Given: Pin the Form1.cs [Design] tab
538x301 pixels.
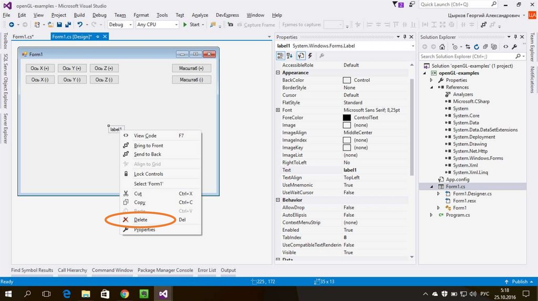Looking at the screenshot, I should click(x=98, y=37).
